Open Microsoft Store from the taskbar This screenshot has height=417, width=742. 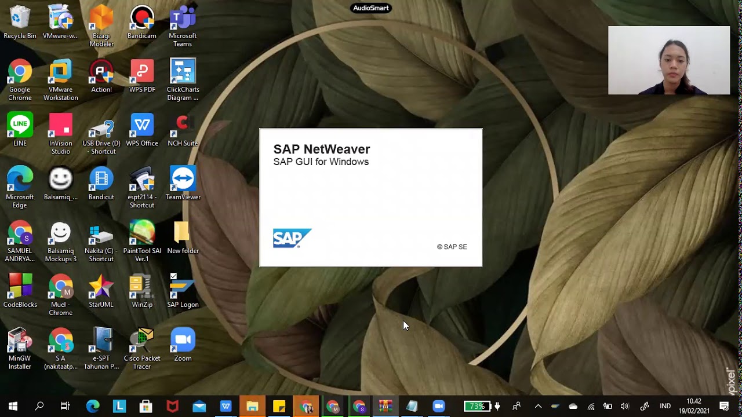[146, 407]
